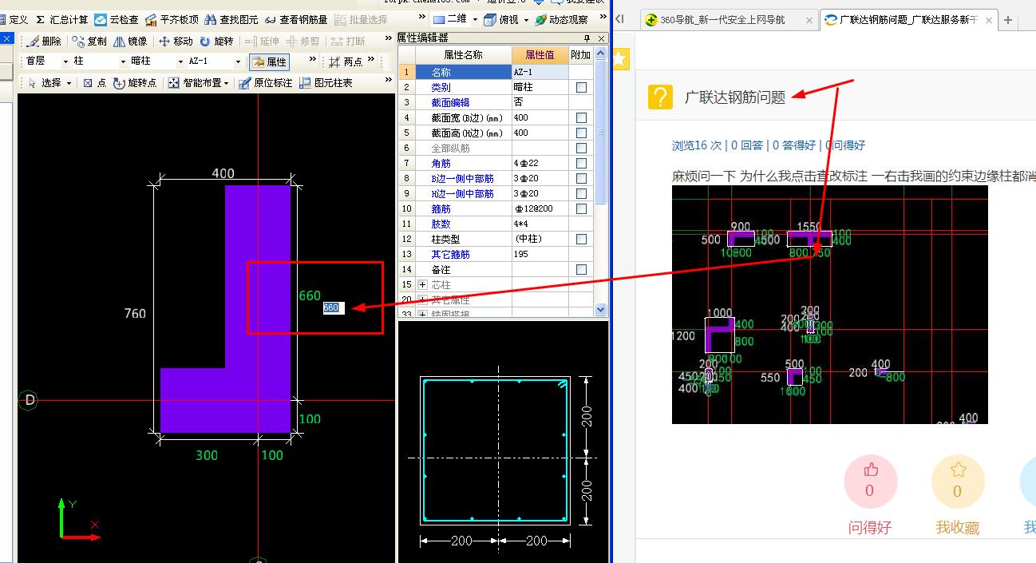Click the 0 回答 link
Image resolution: width=1036 pixels, height=563 pixels.
pyautogui.click(x=747, y=145)
